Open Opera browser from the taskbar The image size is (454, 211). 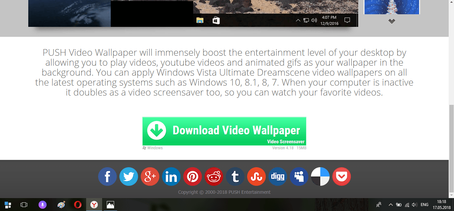coord(78,205)
